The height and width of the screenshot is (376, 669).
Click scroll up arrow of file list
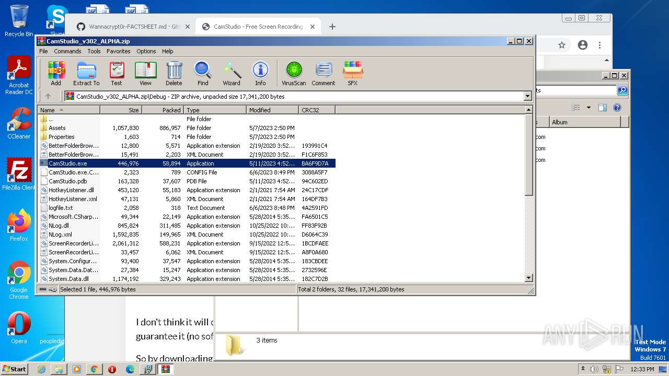point(528,110)
